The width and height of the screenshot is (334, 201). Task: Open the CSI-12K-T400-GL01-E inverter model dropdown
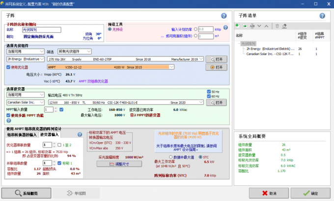click(x=126, y=102)
